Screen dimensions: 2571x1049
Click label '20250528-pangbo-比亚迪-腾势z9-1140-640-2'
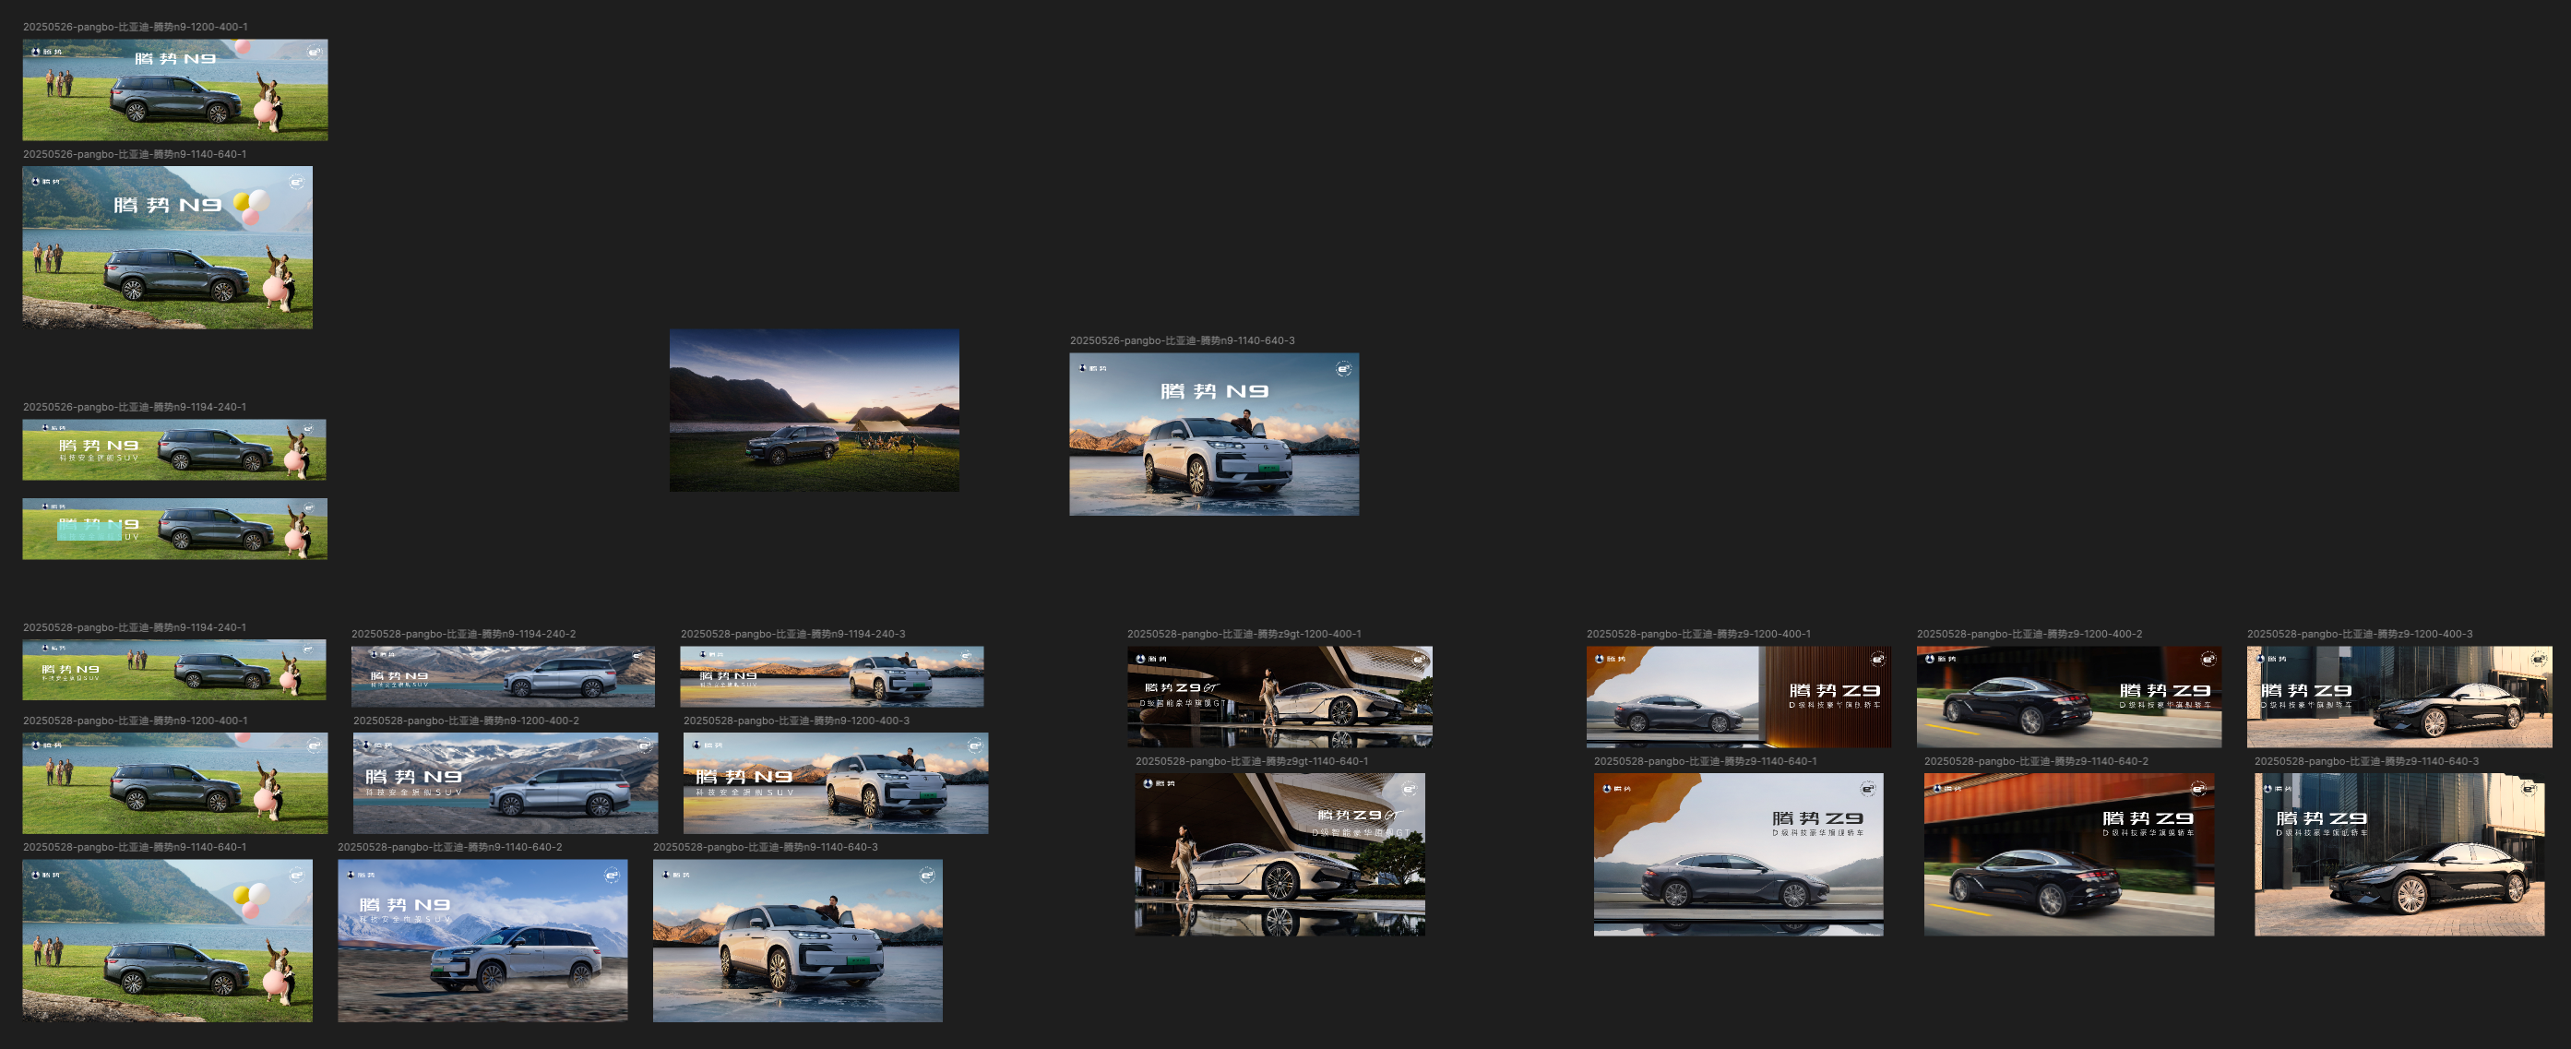[x=2036, y=760]
